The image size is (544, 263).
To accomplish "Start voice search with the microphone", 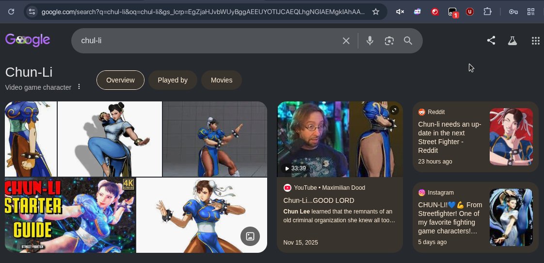I will (x=370, y=41).
